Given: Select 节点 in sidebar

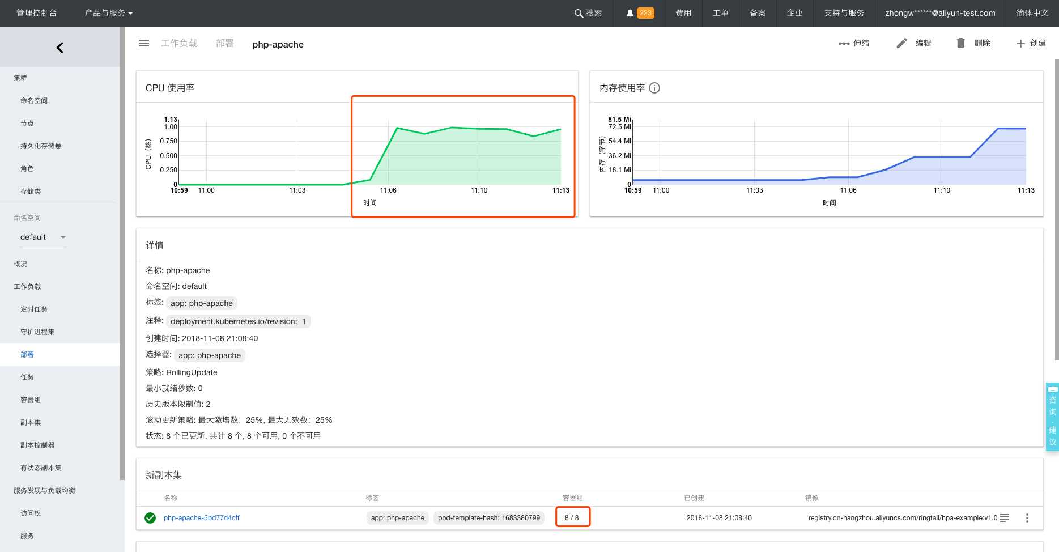Looking at the screenshot, I should [x=27, y=123].
